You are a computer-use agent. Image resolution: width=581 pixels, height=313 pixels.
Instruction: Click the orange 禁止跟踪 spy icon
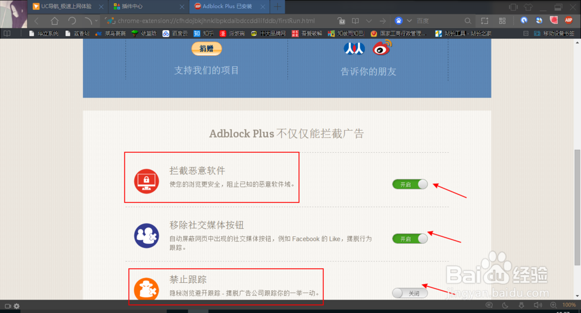[x=146, y=289]
